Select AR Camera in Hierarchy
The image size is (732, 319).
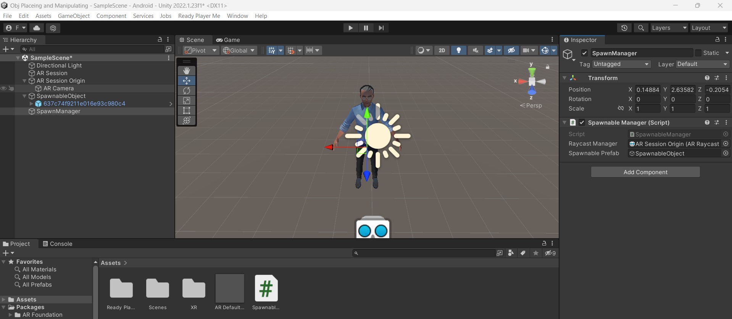click(x=58, y=88)
